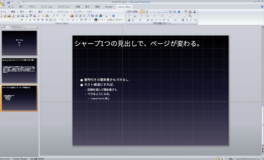Insert clip art from drawing toolbar
Viewport: 264px width, 160px height.
click(x=190, y=12)
